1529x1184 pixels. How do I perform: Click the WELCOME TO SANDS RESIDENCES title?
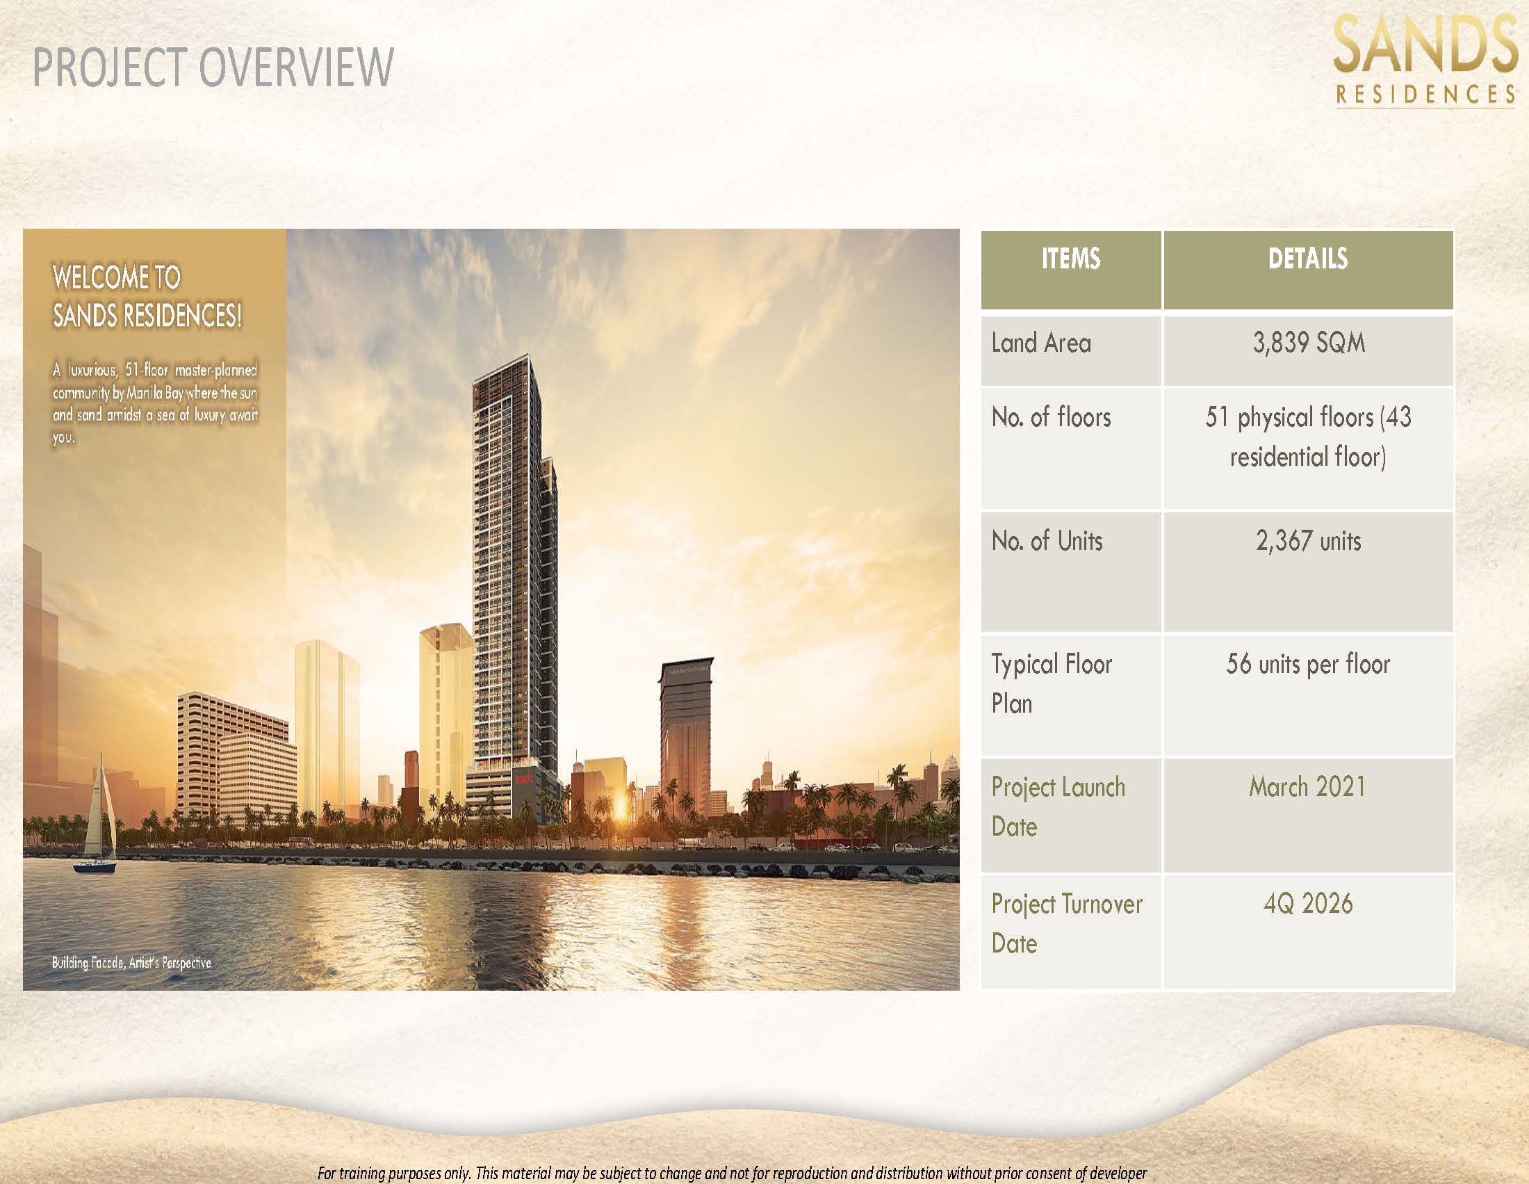[x=147, y=296]
